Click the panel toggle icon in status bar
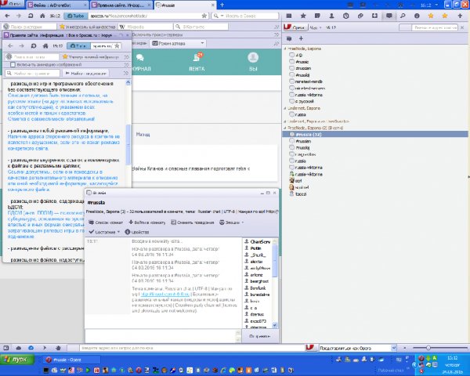The height and width of the screenshot is (376, 470). coord(6,348)
